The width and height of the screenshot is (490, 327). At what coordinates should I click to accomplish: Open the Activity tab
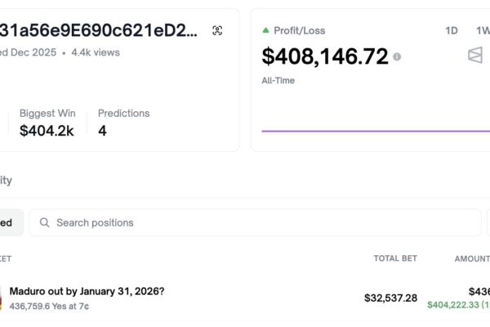(x=5, y=180)
